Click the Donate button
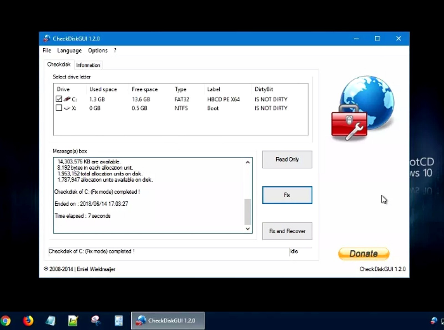 (x=364, y=253)
